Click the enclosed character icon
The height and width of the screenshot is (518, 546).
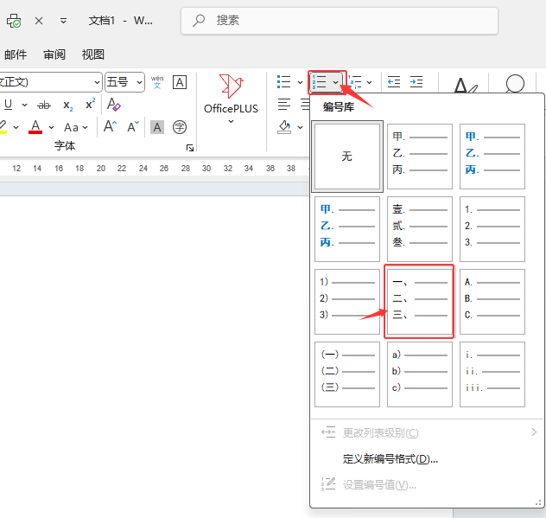[x=180, y=127]
